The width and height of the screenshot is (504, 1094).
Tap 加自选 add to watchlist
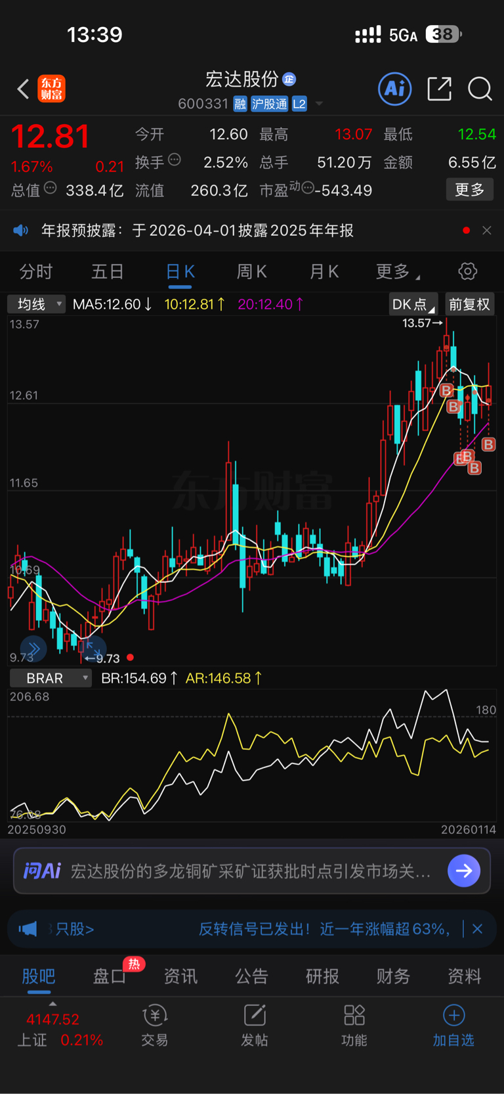tap(453, 1025)
